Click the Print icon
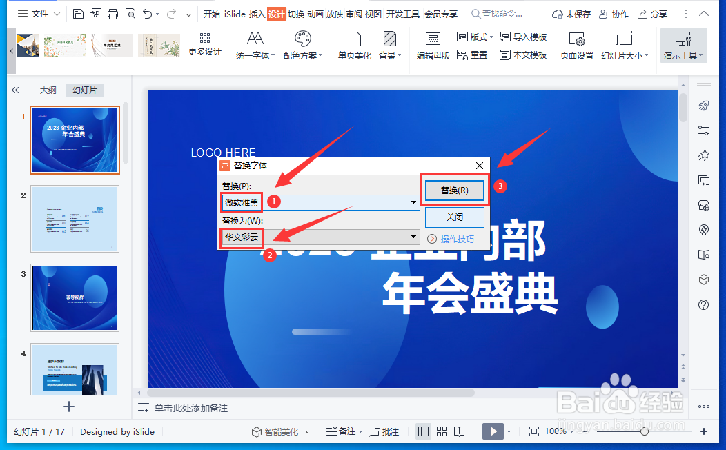The width and height of the screenshot is (726, 450). pos(113,14)
